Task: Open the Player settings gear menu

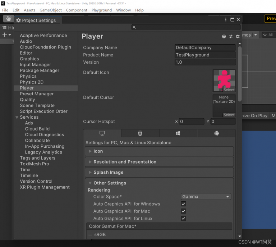Action: [x=238, y=36]
